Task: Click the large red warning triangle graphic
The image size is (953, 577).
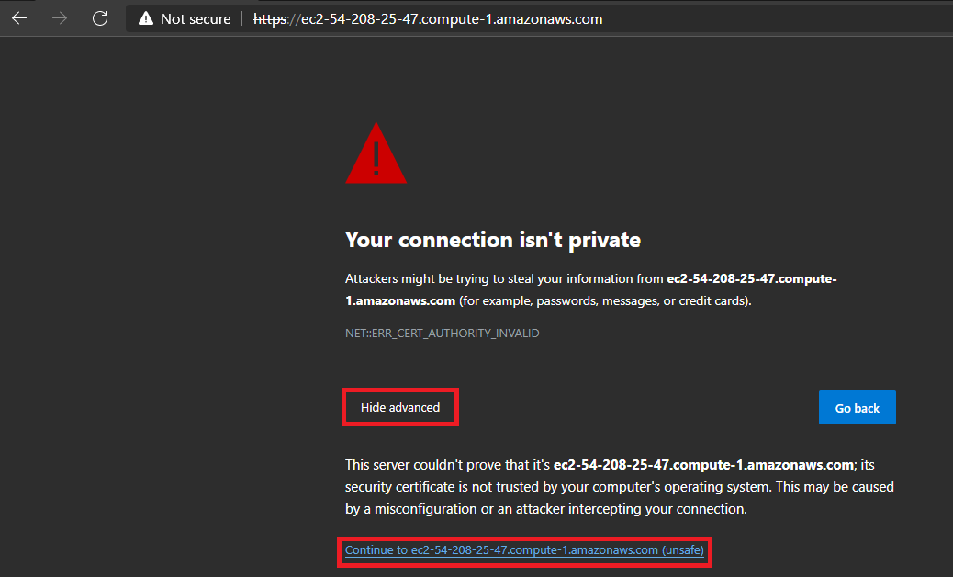Action: point(376,156)
